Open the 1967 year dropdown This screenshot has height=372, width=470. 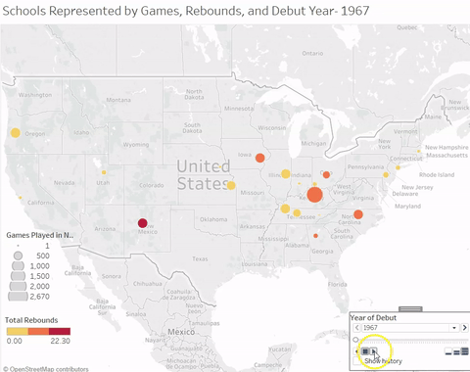click(454, 328)
